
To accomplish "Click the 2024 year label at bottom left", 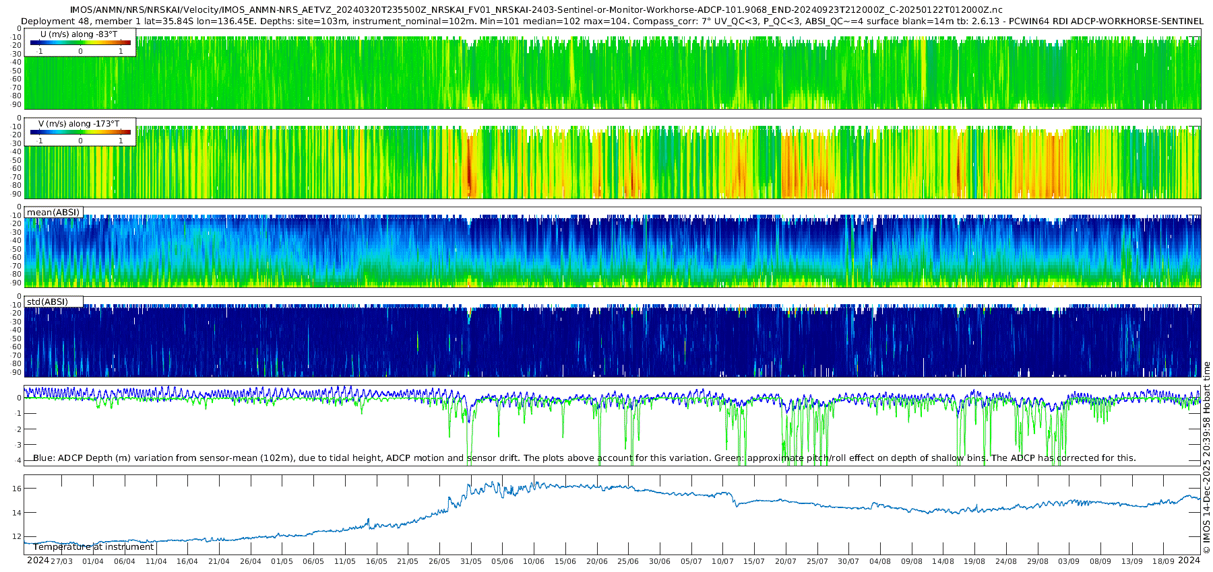I will 38,561.
